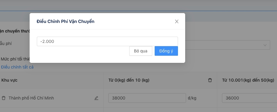Click the Khu vực column header
This screenshot has height=112, width=277.
click(x=9, y=80)
